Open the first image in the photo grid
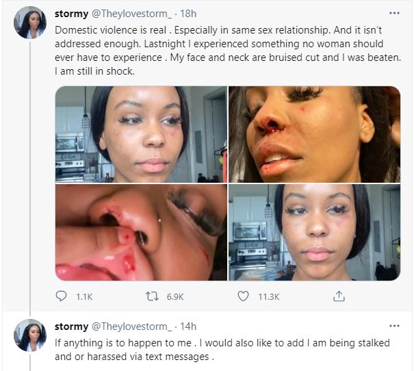 140,133
